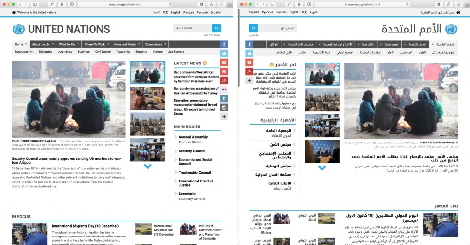Switch Arabic page to English
This screenshot has height=245, width=470.
pyautogui.click(x=294, y=12)
